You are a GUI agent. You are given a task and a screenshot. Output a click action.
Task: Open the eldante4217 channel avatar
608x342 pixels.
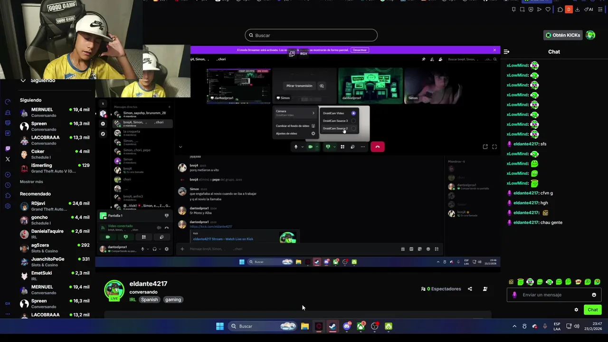click(114, 290)
